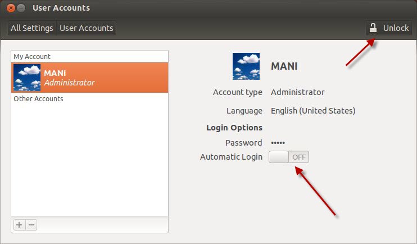Click the 'Other Accounts' list header
This screenshot has height=244, width=417.
[38, 99]
